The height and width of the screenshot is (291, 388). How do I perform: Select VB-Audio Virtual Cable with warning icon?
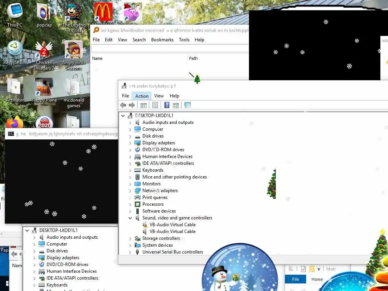172,225
